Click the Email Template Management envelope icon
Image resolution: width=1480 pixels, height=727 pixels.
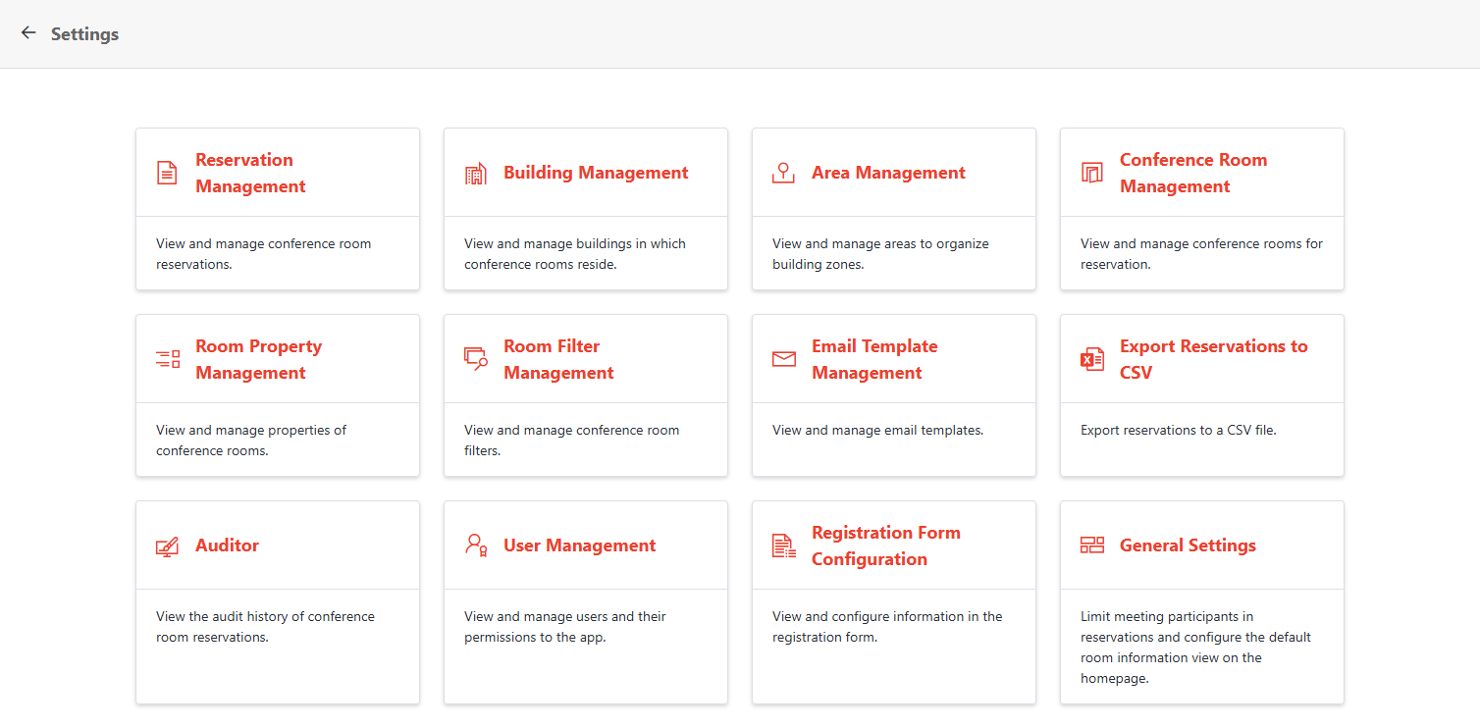[x=783, y=358]
